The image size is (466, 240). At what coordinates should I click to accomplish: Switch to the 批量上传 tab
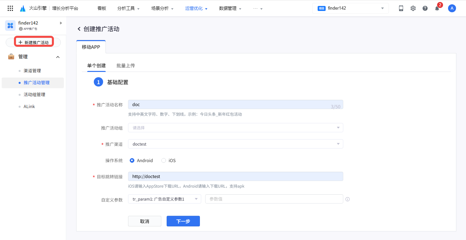pos(125,66)
